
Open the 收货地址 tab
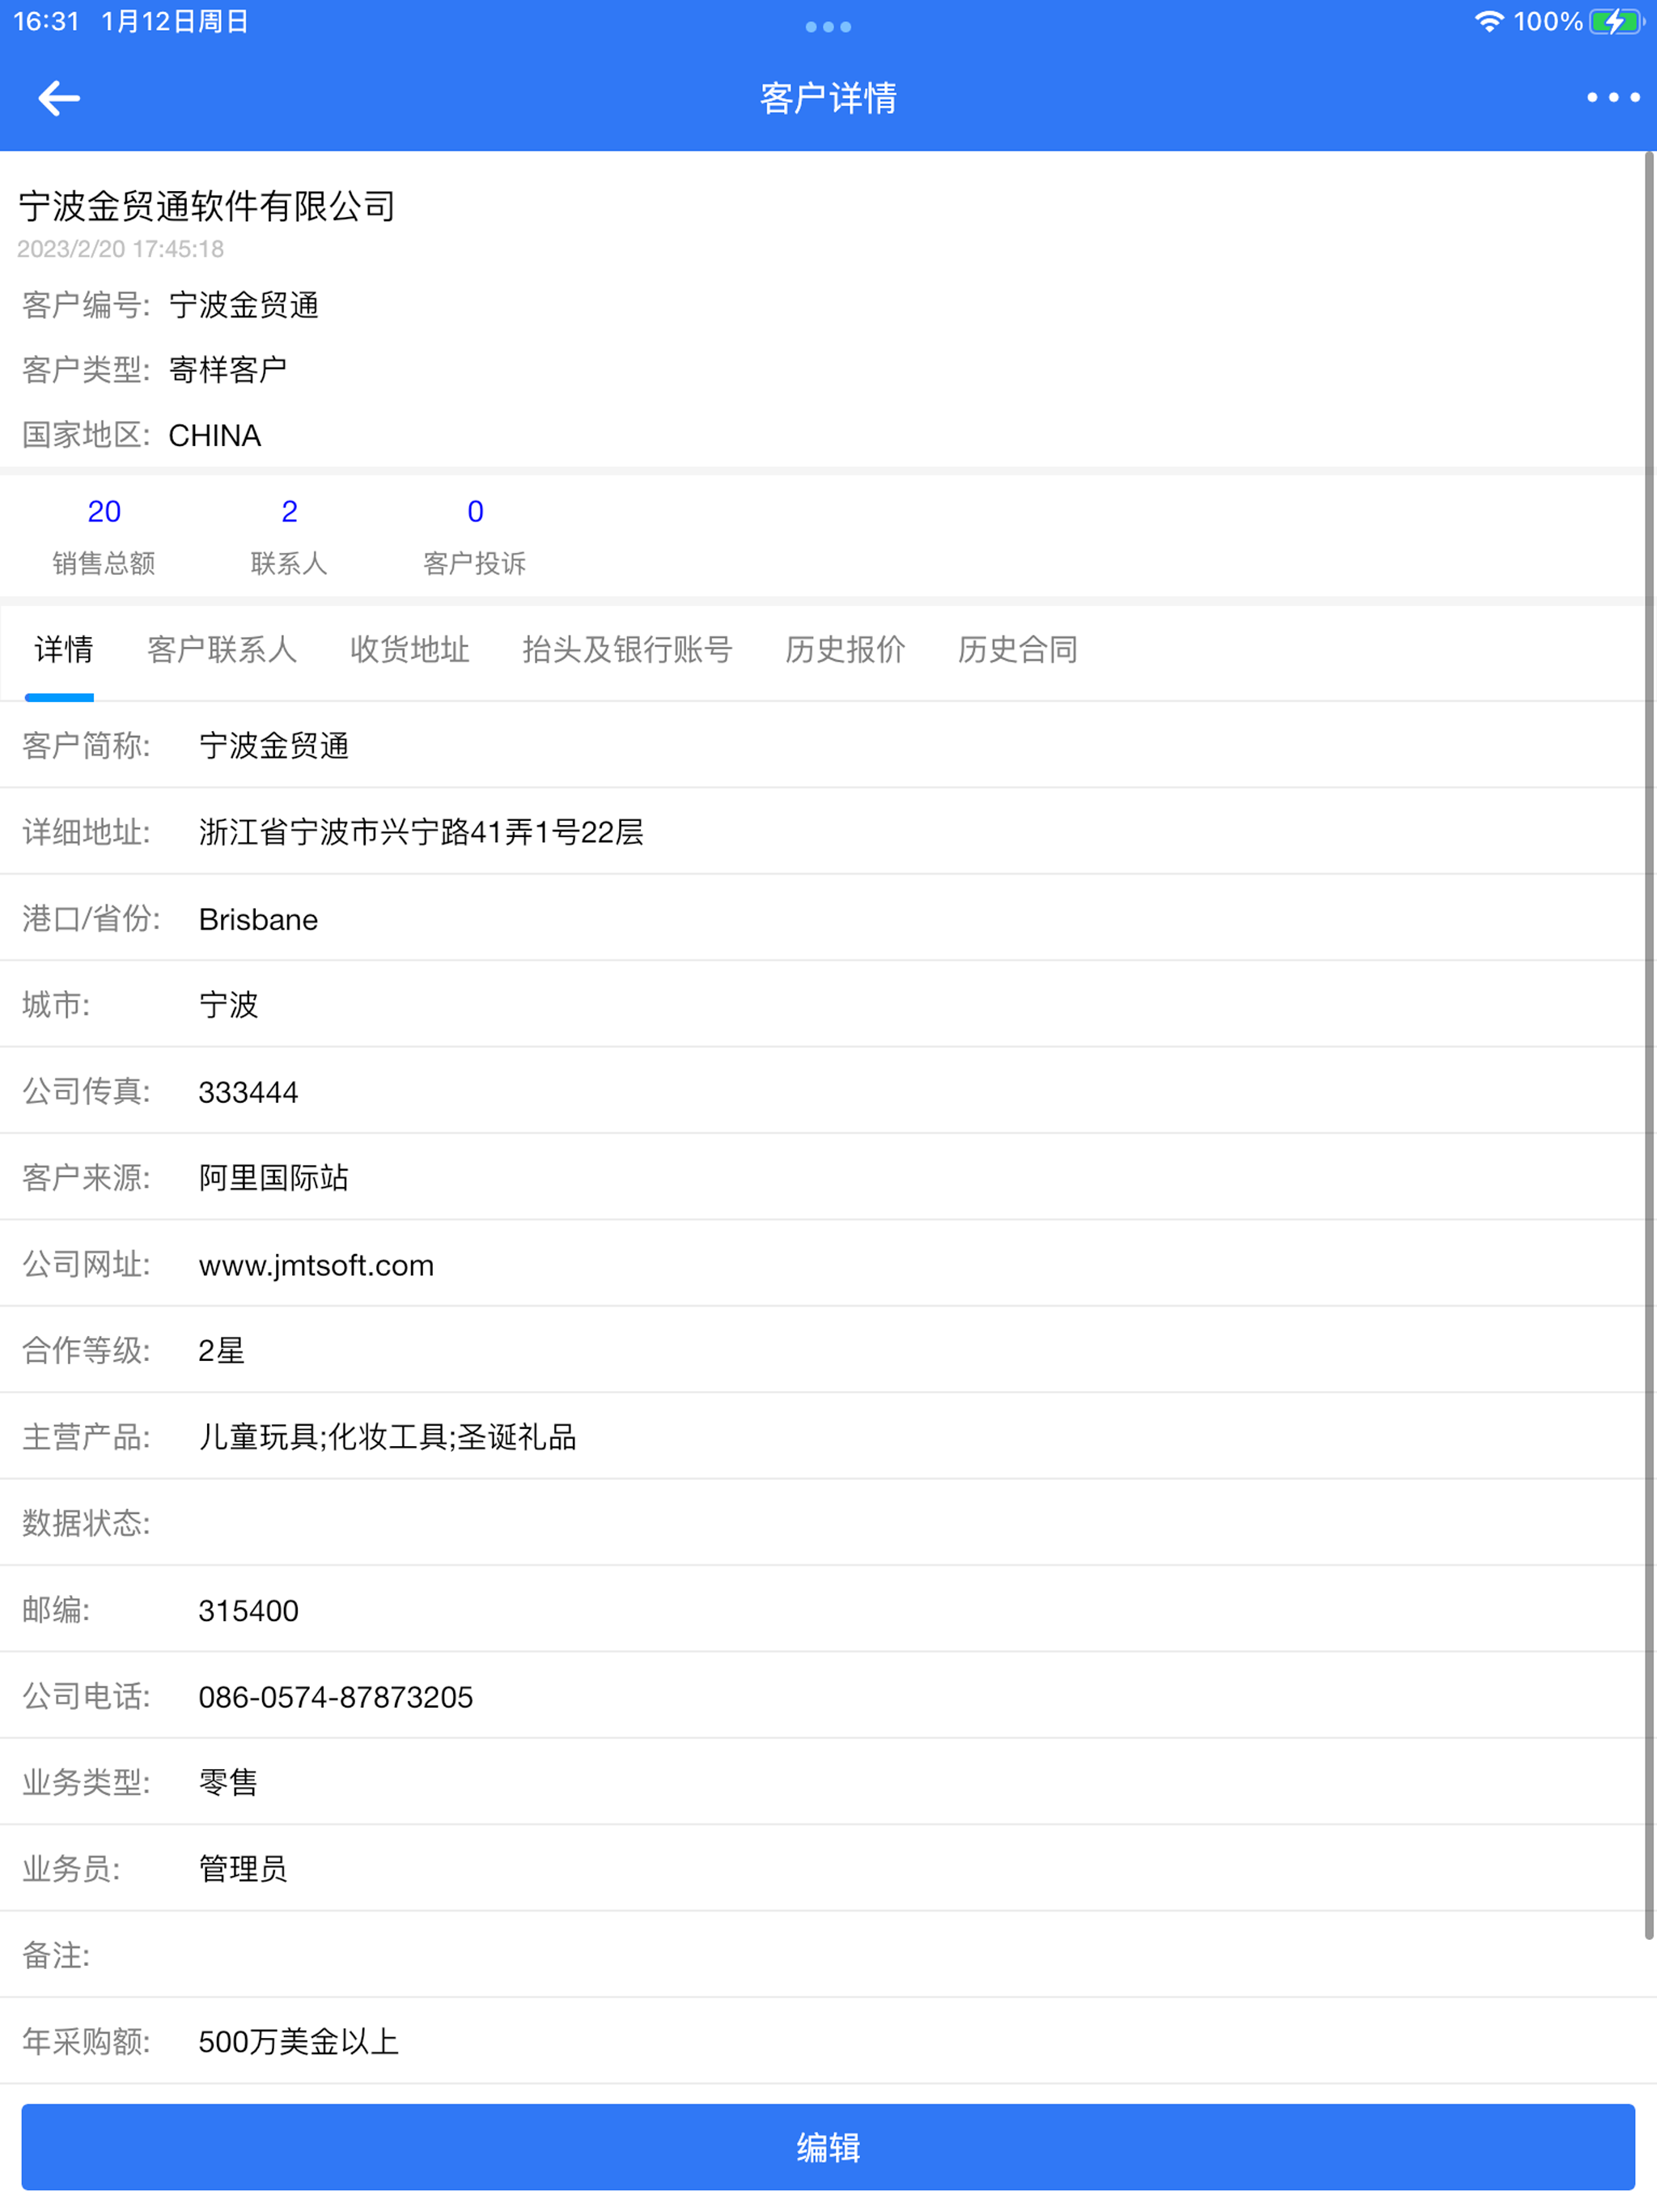point(409,650)
